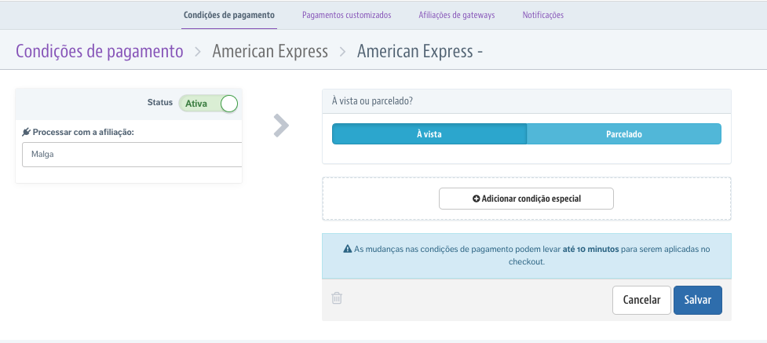
Task: Click the large chevron arrow between panels
Action: coord(281,126)
